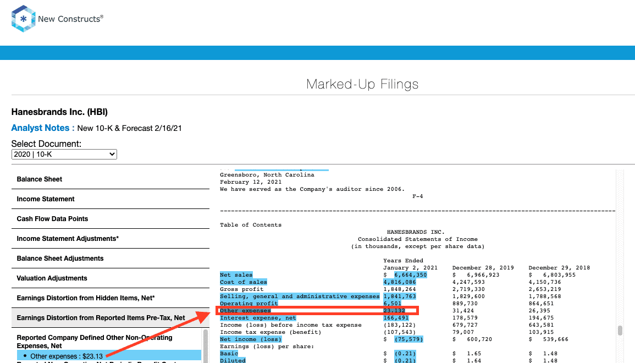Click the Table of Contents text
The width and height of the screenshot is (635, 363).
point(251,225)
